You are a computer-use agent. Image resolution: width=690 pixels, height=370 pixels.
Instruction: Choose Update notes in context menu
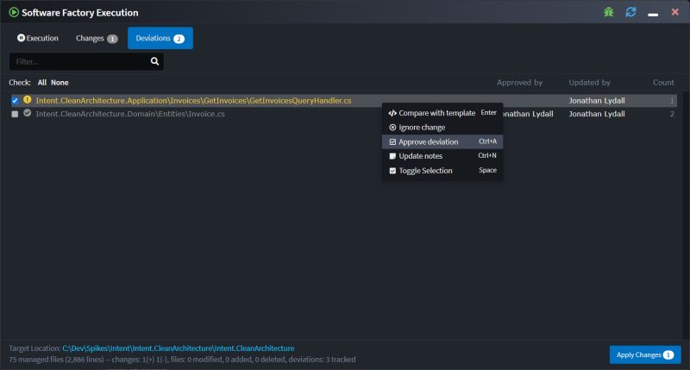(x=442, y=156)
